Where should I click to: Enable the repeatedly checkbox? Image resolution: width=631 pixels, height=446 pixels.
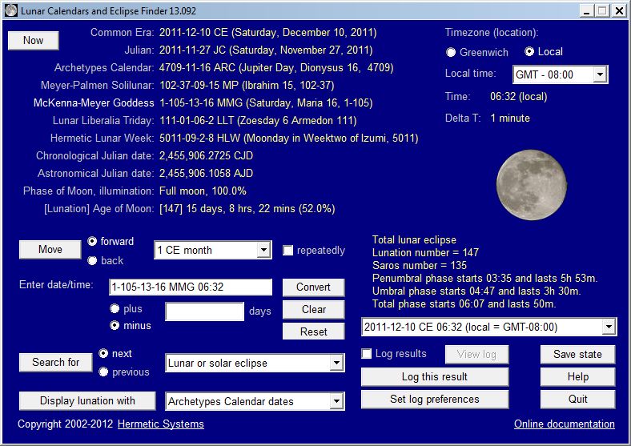288,251
